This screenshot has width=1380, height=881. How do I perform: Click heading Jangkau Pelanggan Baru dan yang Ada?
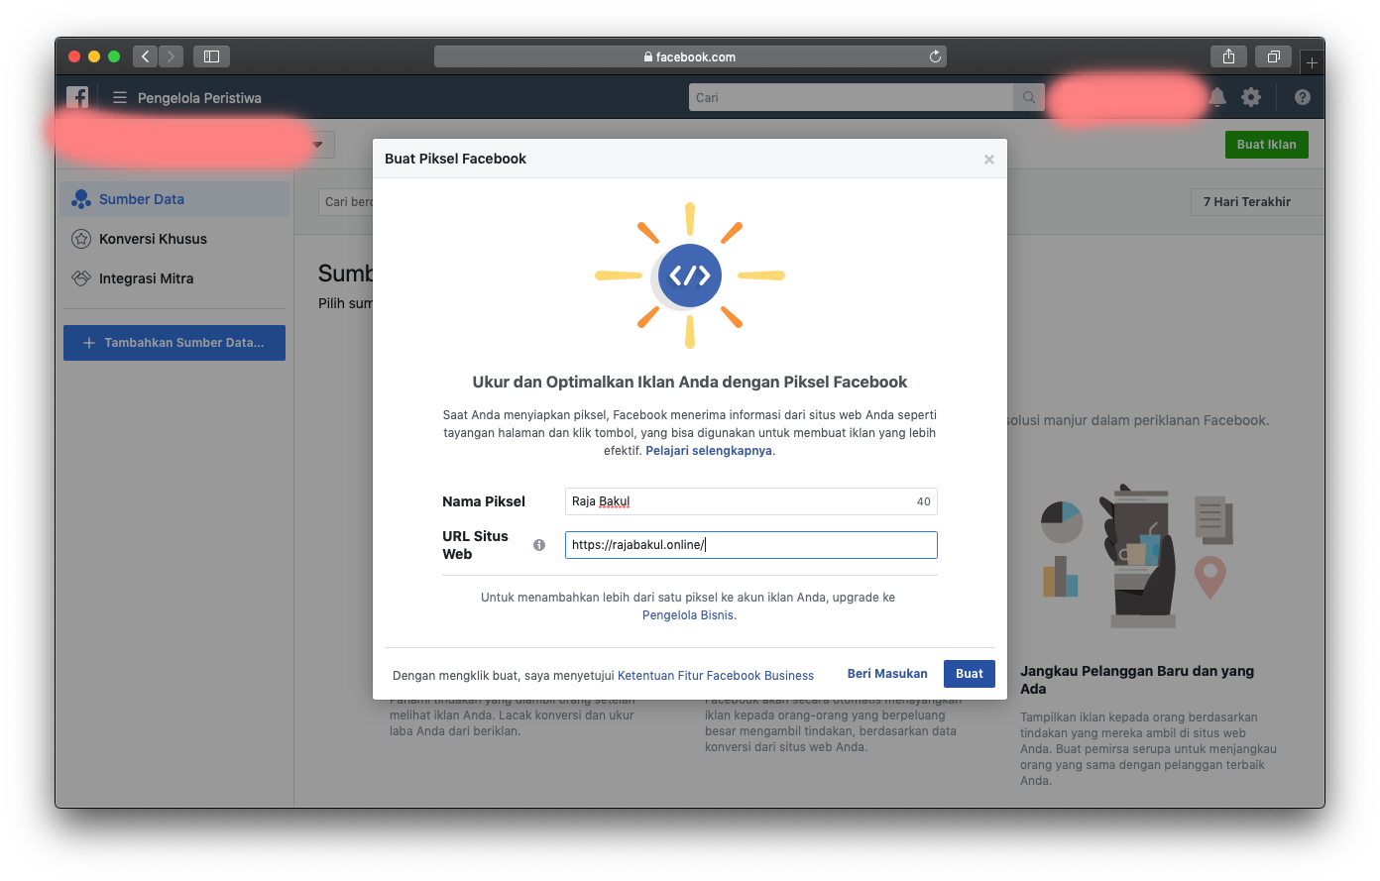pos(1137,680)
